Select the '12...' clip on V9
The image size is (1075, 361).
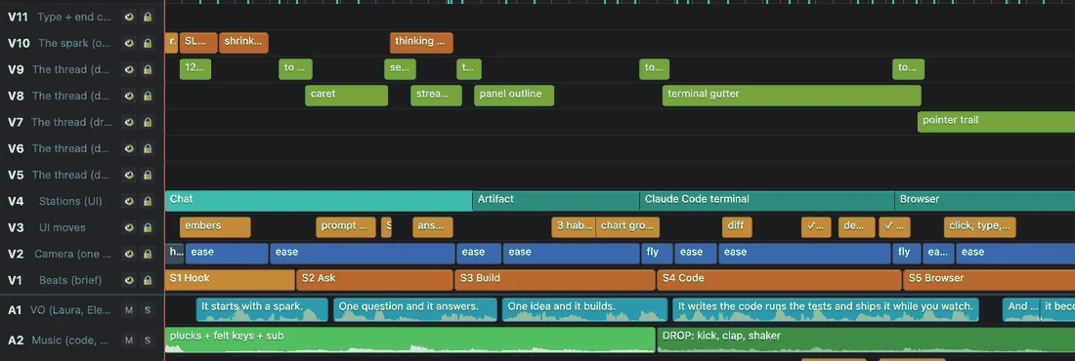(x=195, y=69)
